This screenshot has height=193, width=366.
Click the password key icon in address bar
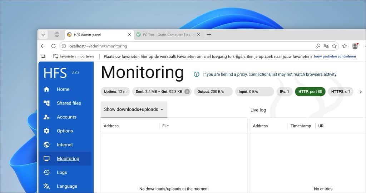318,46
